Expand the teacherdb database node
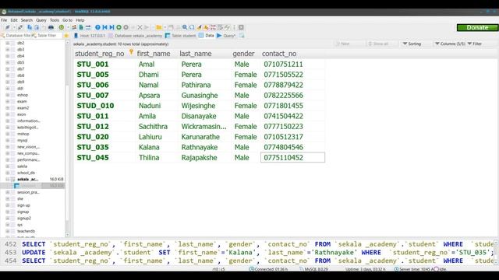Screen dimensions: 499x280 pyautogui.click(x=7, y=231)
